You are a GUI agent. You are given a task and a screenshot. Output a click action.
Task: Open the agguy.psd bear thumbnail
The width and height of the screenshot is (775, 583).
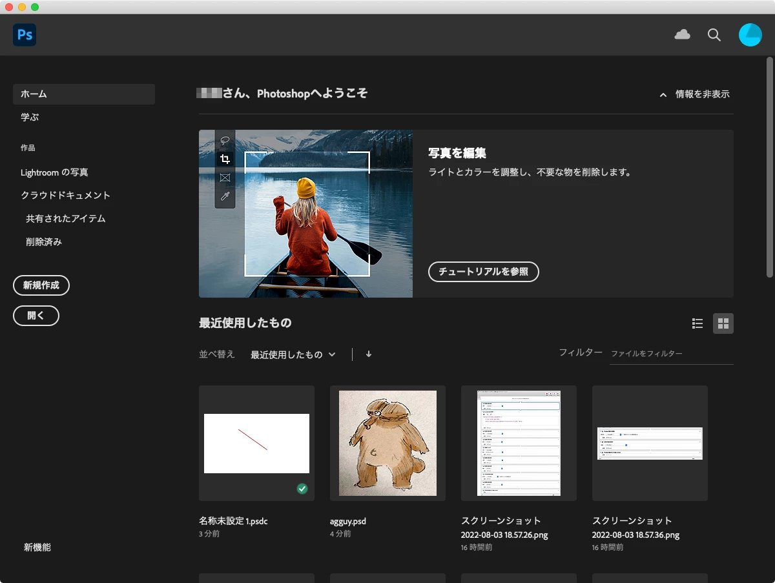(387, 444)
